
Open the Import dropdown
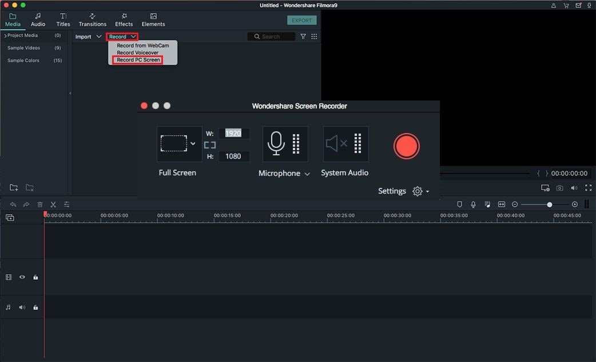coord(88,37)
